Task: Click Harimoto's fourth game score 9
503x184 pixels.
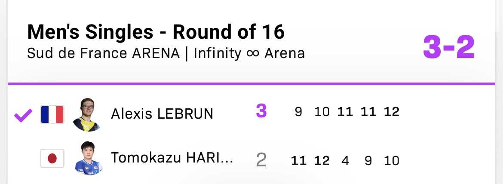Action: click(368, 161)
